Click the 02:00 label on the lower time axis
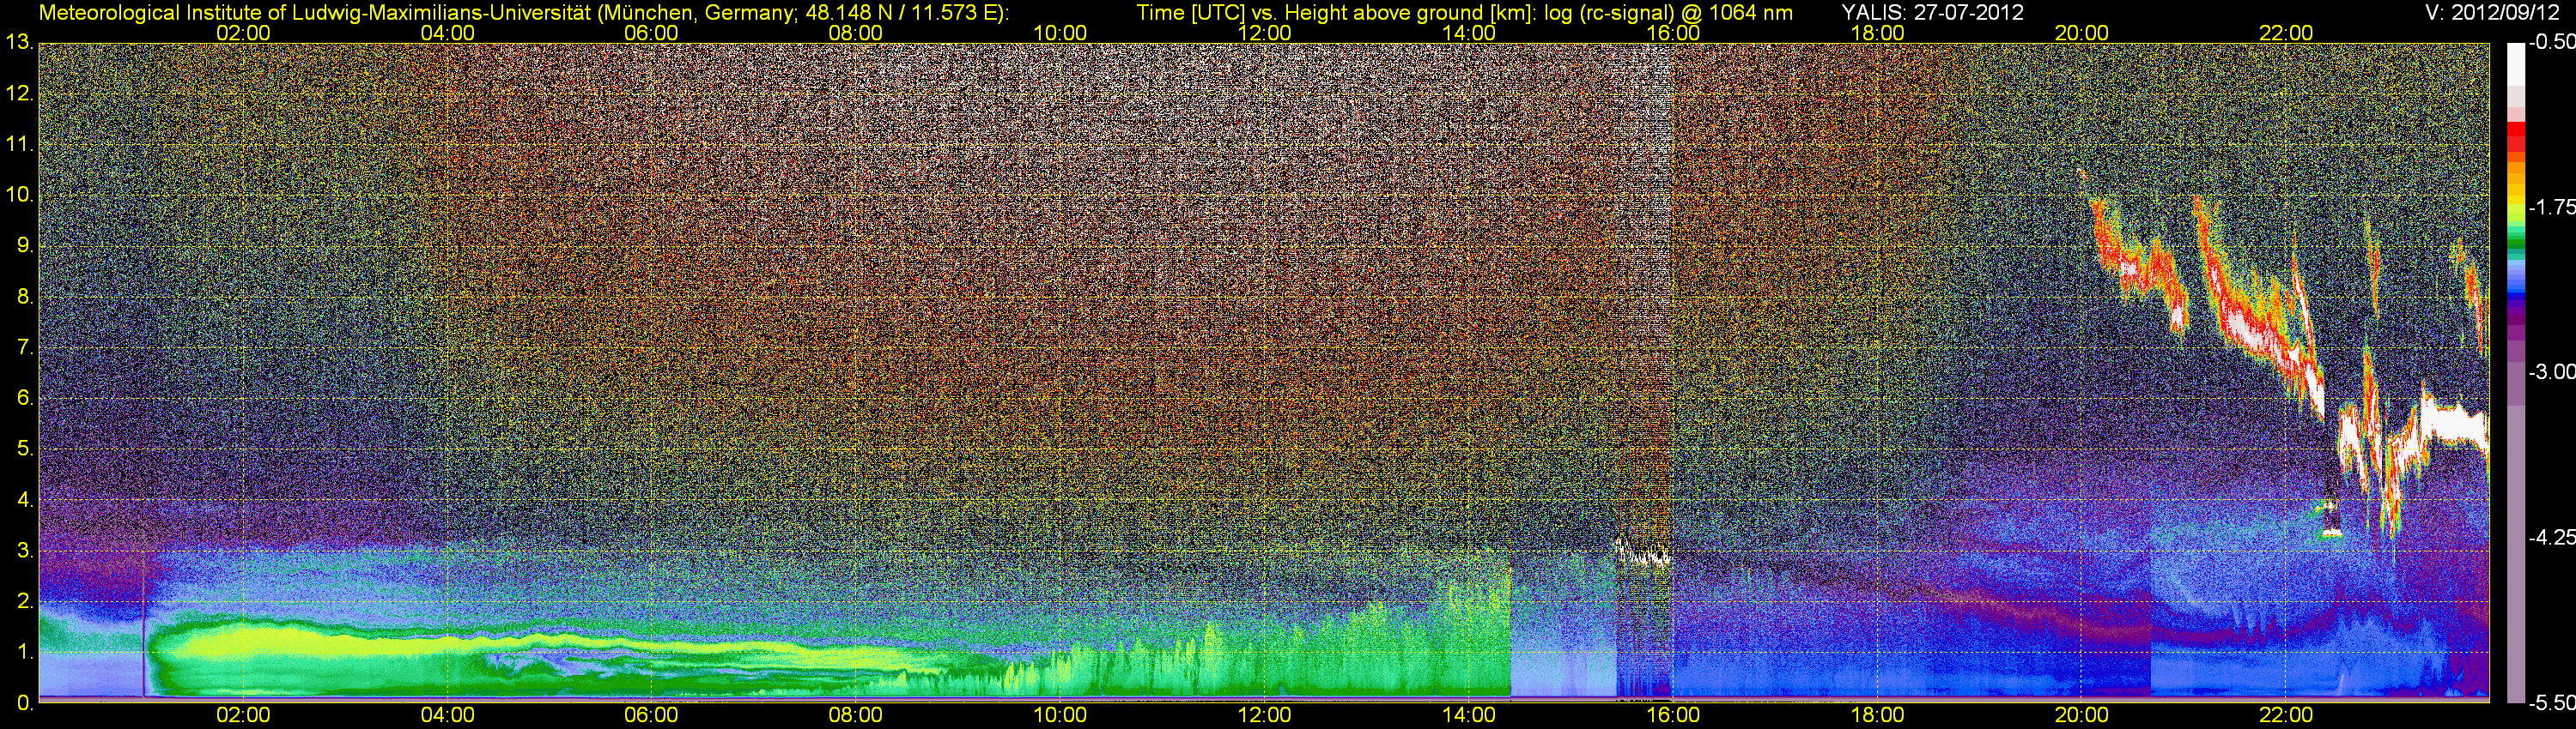The height and width of the screenshot is (729, 2576). click(x=243, y=715)
